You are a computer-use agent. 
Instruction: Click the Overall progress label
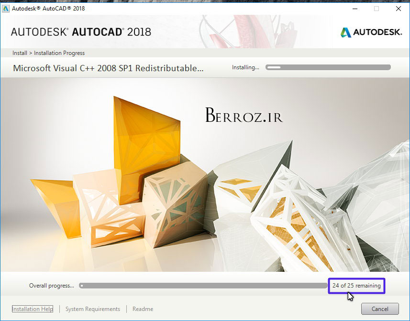[52, 286]
